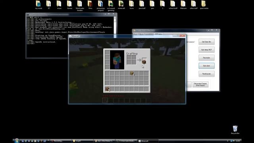
Task: Select the dirt block in first hotbar slot
Action: pyautogui.click(x=107, y=89)
